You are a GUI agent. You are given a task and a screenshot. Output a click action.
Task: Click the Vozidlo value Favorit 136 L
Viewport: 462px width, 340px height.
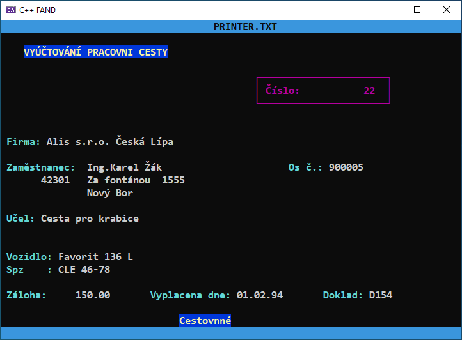click(x=95, y=257)
